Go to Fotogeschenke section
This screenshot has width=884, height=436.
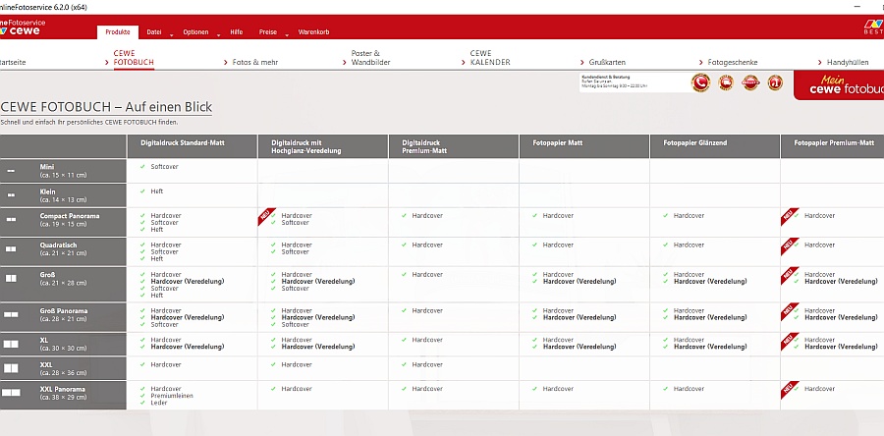pos(733,63)
